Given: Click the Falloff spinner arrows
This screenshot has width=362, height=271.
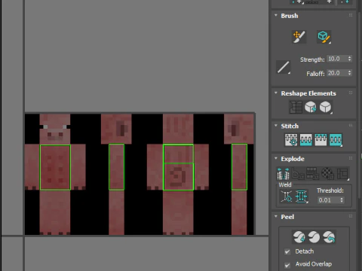Looking at the screenshot, I should point(349,73).
